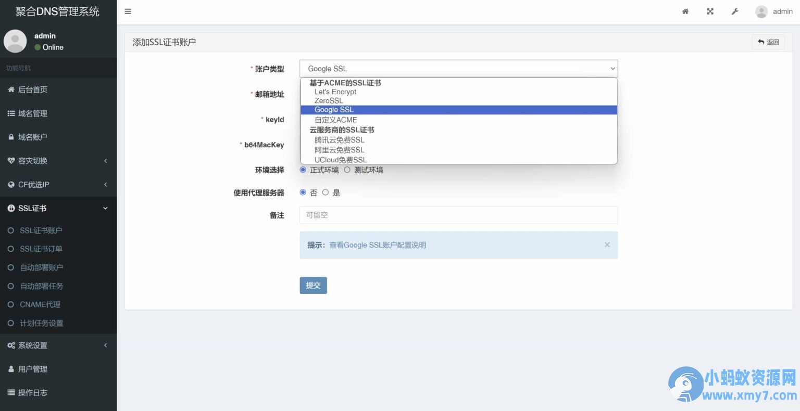Collapse the SSL证书 sidebar chevron
This screenshot has height=411, width=800.
(x=105, y=208)
